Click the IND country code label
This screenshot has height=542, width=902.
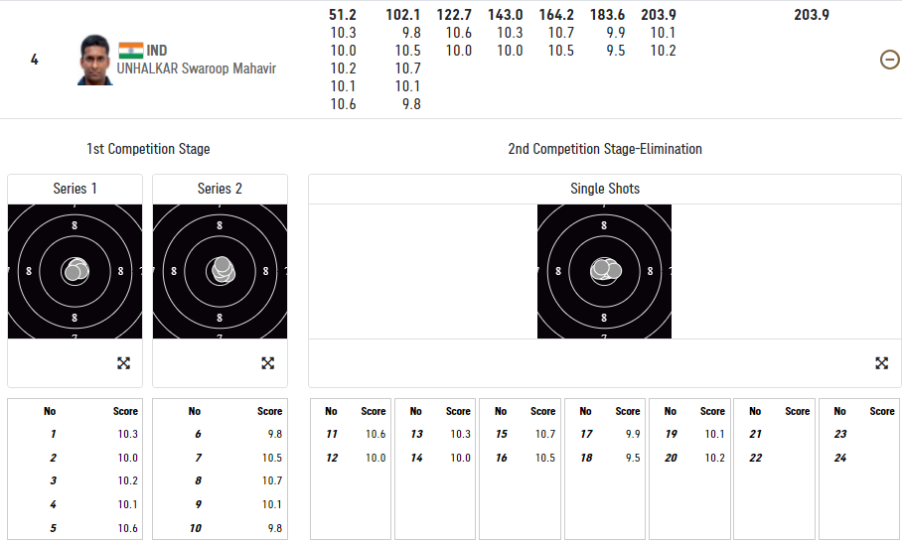157,51
